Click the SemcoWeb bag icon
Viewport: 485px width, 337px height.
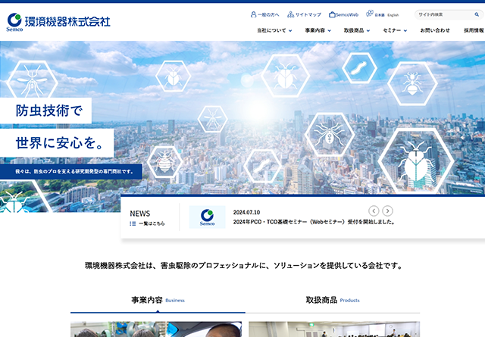(x=332, y=14)
